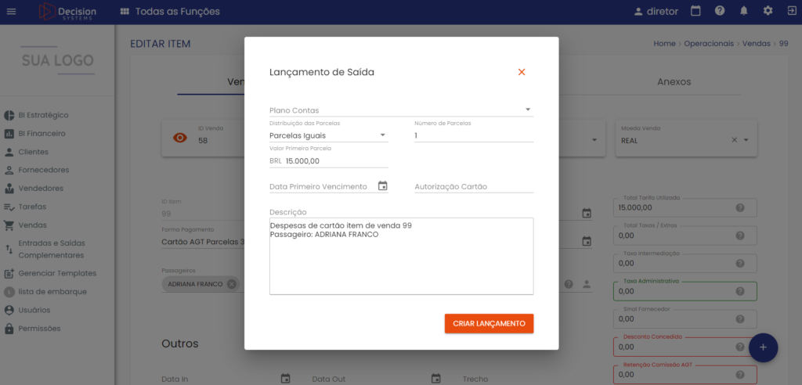802x385 pixels.
Task: Switch to the Anexos tab
Action: 674,82
